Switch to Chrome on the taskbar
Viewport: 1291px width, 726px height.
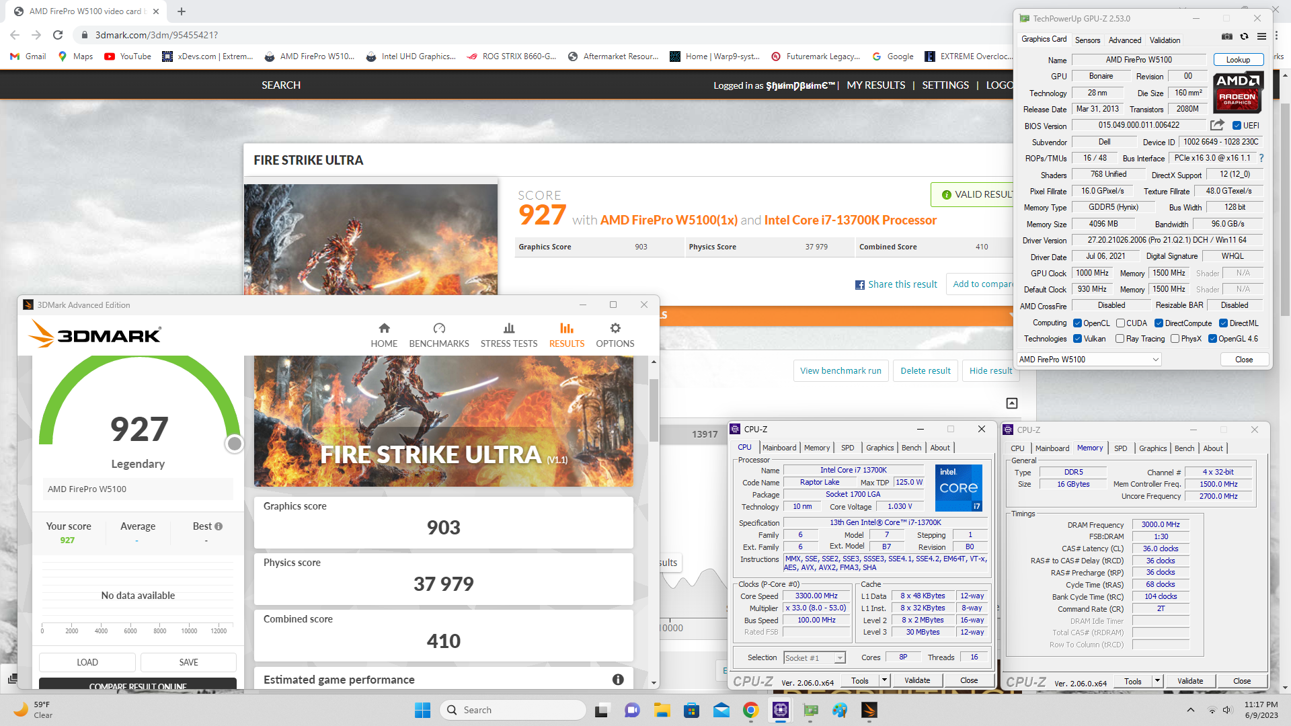tap(751, 710)
